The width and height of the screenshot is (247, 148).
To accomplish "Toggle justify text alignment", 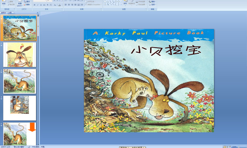I will [x=75, y=5].
